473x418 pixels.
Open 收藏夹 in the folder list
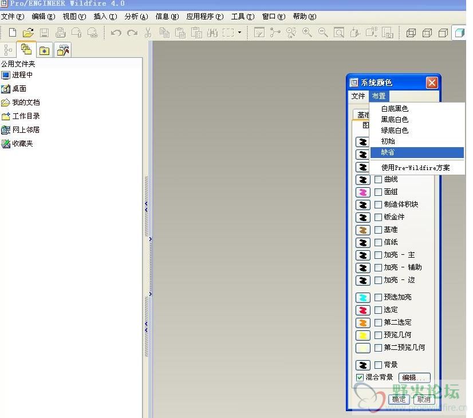[17, 144]
